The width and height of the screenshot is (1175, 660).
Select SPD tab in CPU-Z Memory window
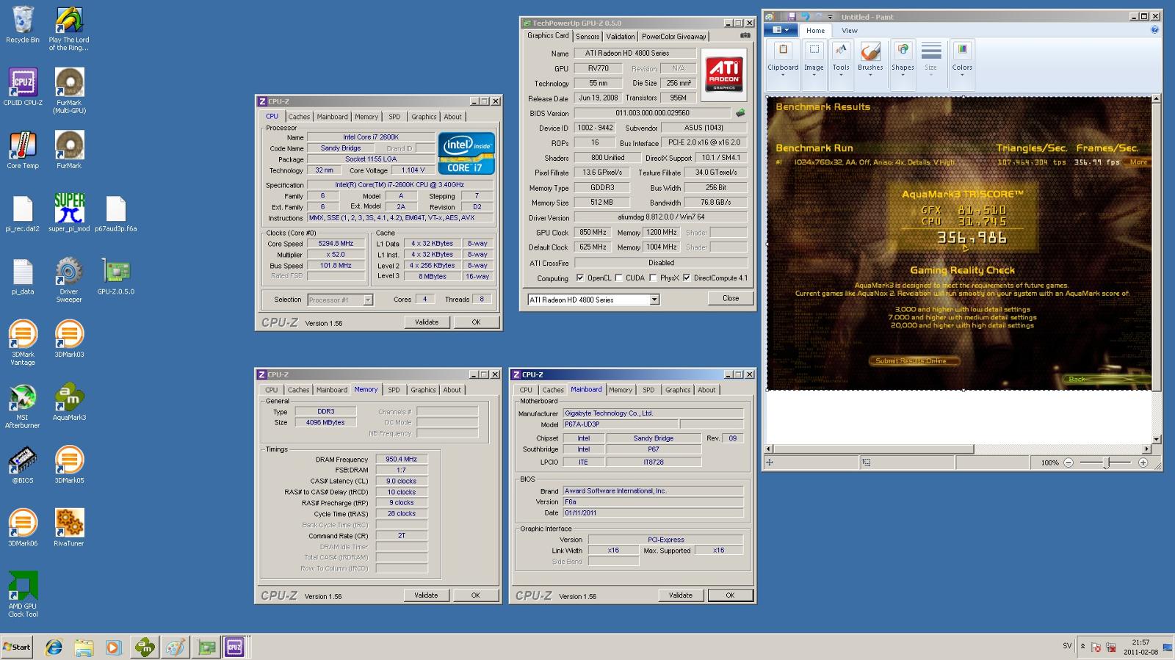coord(394,390)
